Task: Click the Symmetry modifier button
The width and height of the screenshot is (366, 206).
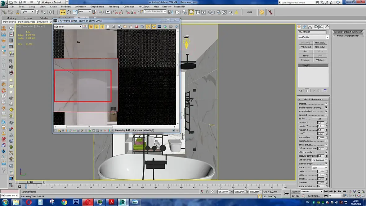Action: [306, 60]
